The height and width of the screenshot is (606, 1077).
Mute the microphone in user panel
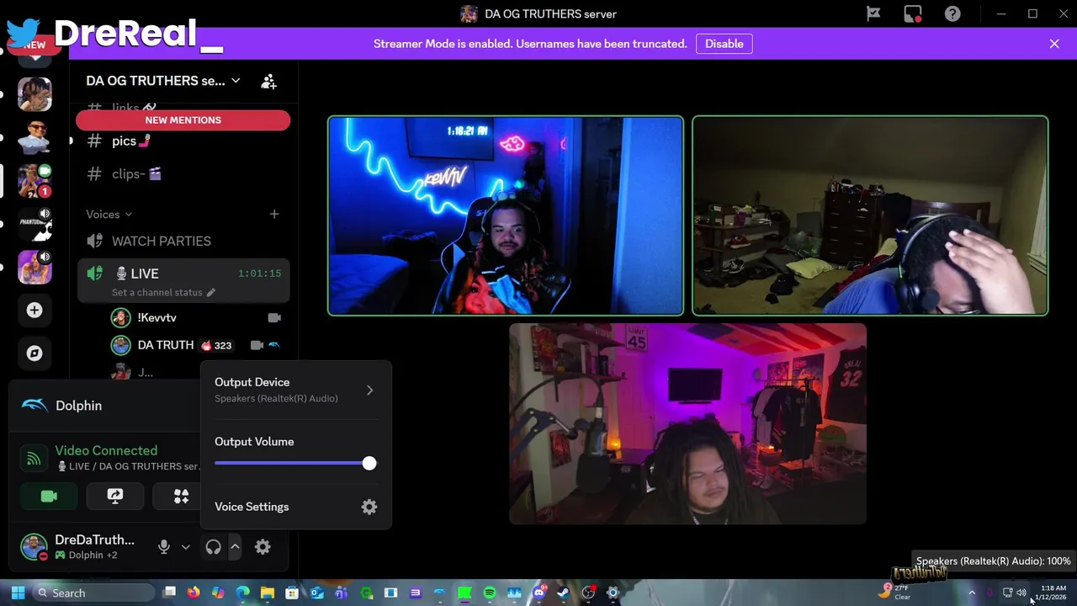(164, 547)
